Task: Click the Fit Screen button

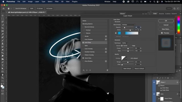Action: [40, 8]
